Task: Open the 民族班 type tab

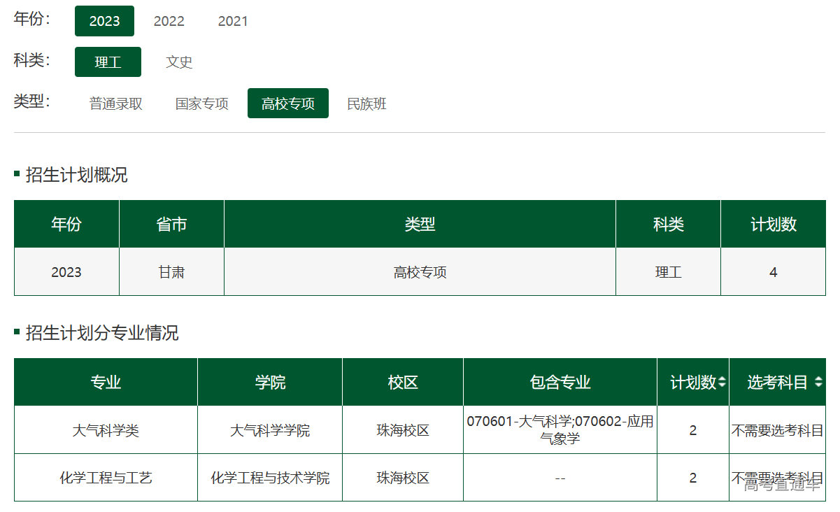Action: pyautogui.click(x=366, y=104)
